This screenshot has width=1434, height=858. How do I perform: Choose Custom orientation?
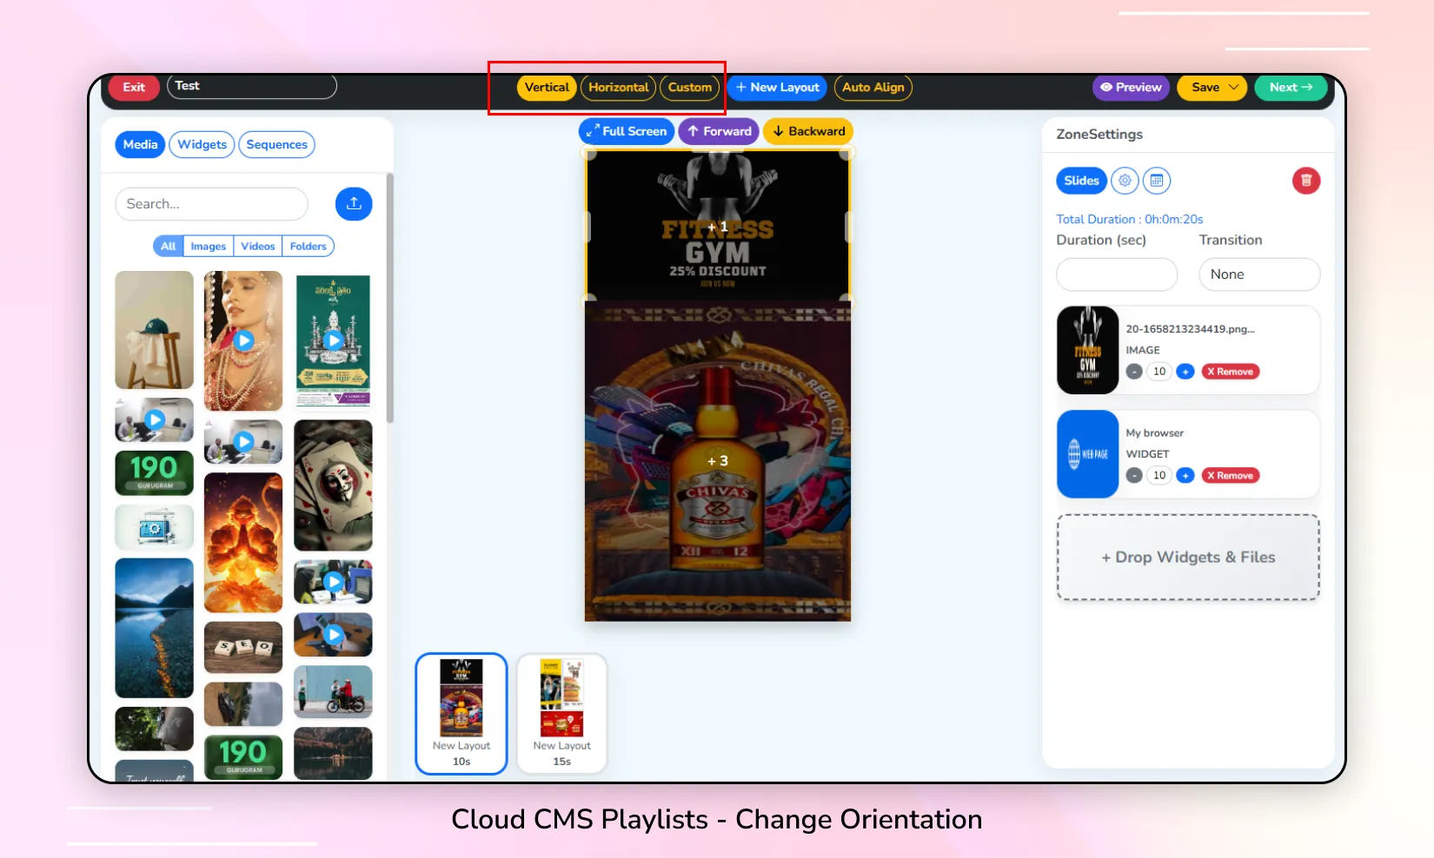pyautogui.click(x=690, y=88)
